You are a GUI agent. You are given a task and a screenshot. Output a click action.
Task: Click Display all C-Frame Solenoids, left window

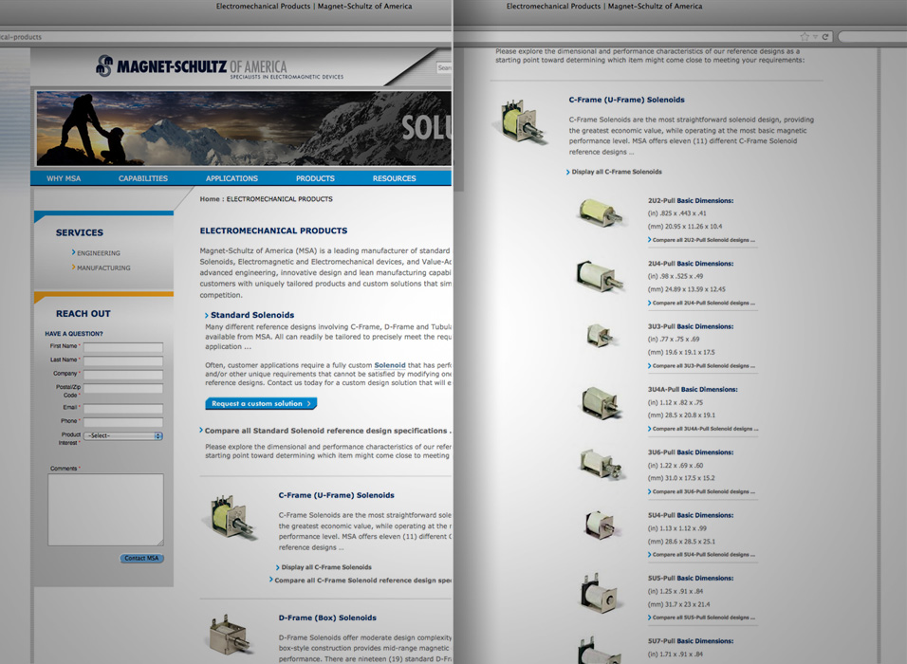coord(326,567)
